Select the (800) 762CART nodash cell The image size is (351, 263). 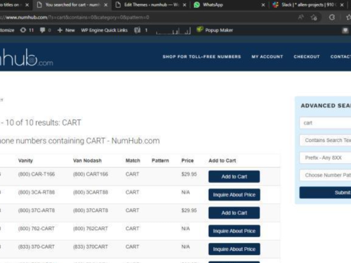click(91, 228)
